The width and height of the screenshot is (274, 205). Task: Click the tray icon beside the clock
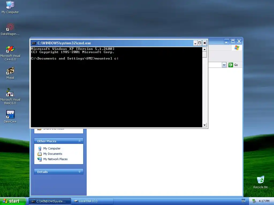coord(254,201)
